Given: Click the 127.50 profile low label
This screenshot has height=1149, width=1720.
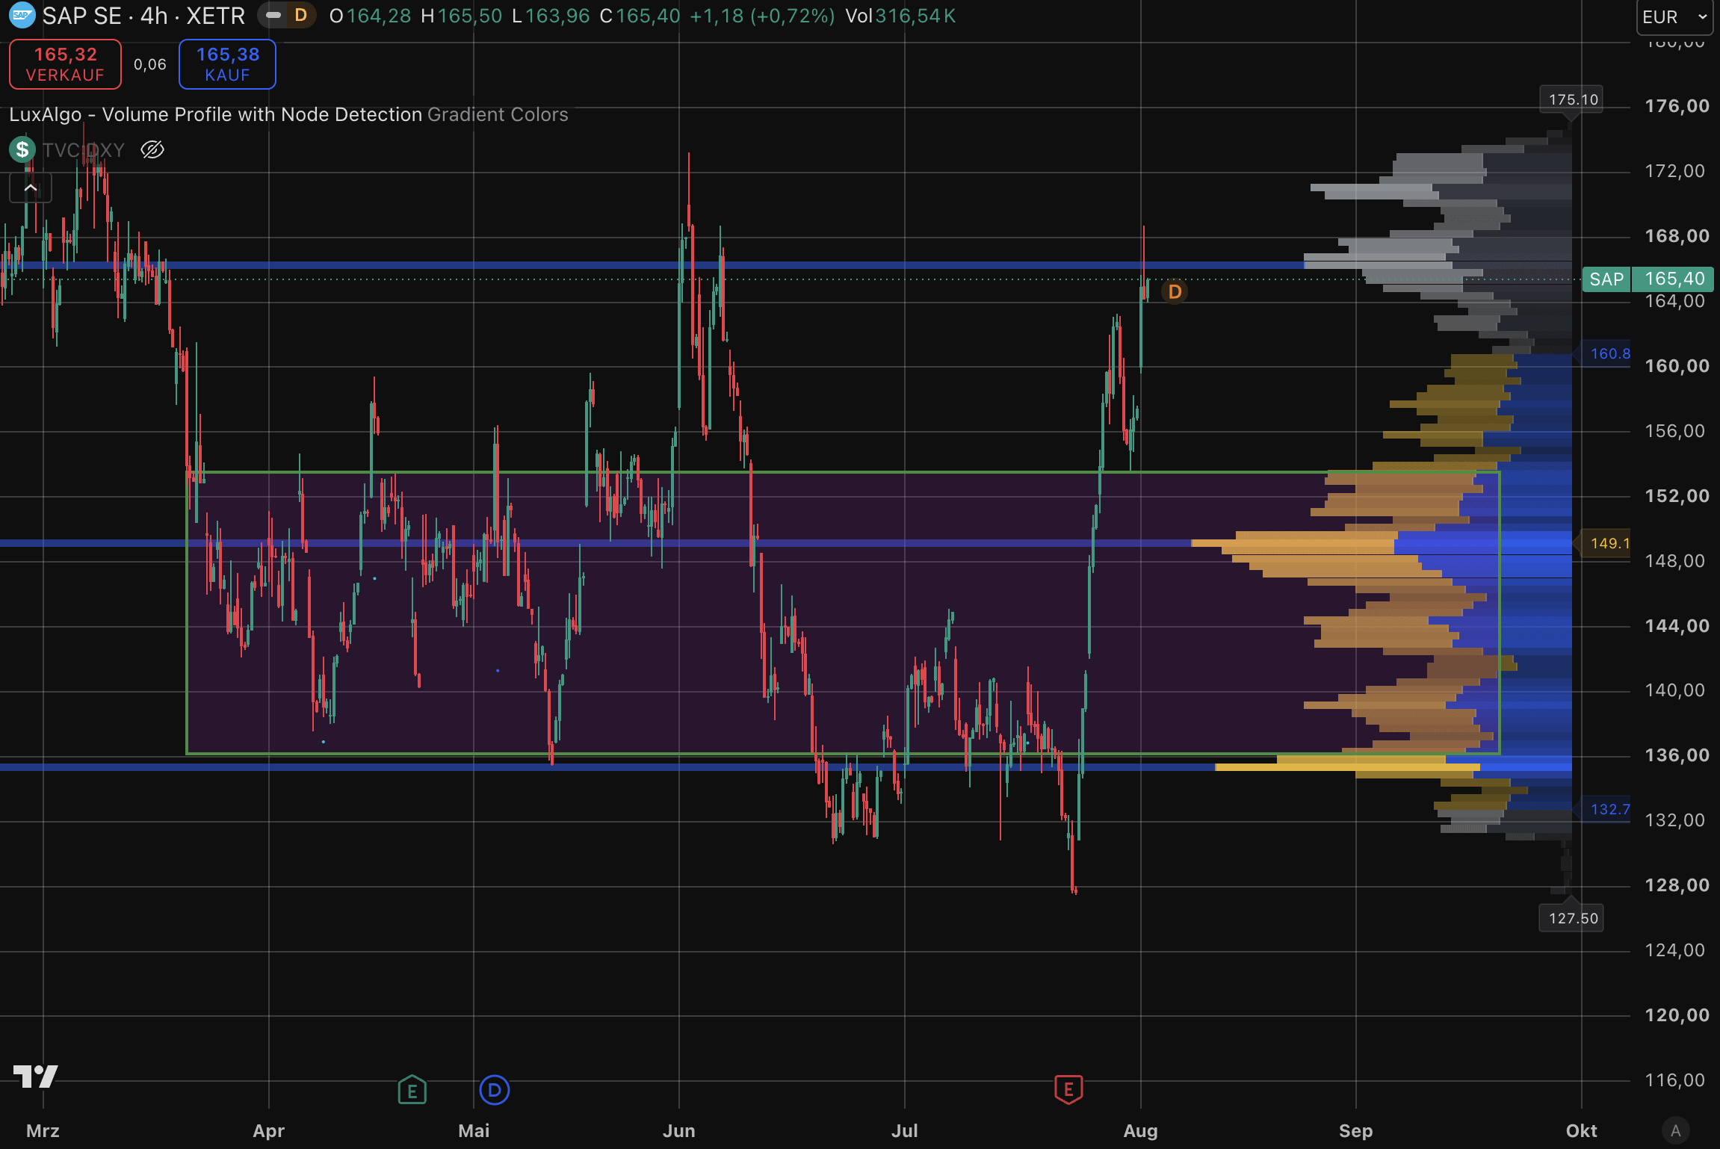Looking at the screenshot, I should 1572,918.
